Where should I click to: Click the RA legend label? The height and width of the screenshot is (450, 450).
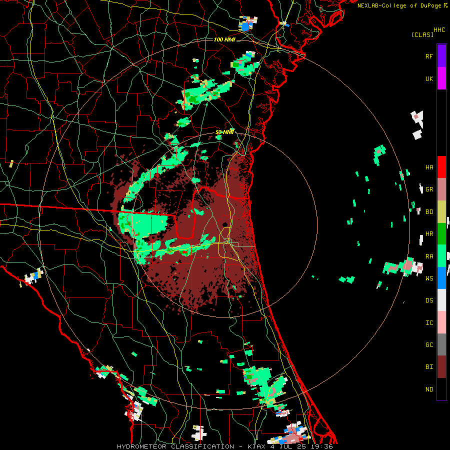point(429,256)
